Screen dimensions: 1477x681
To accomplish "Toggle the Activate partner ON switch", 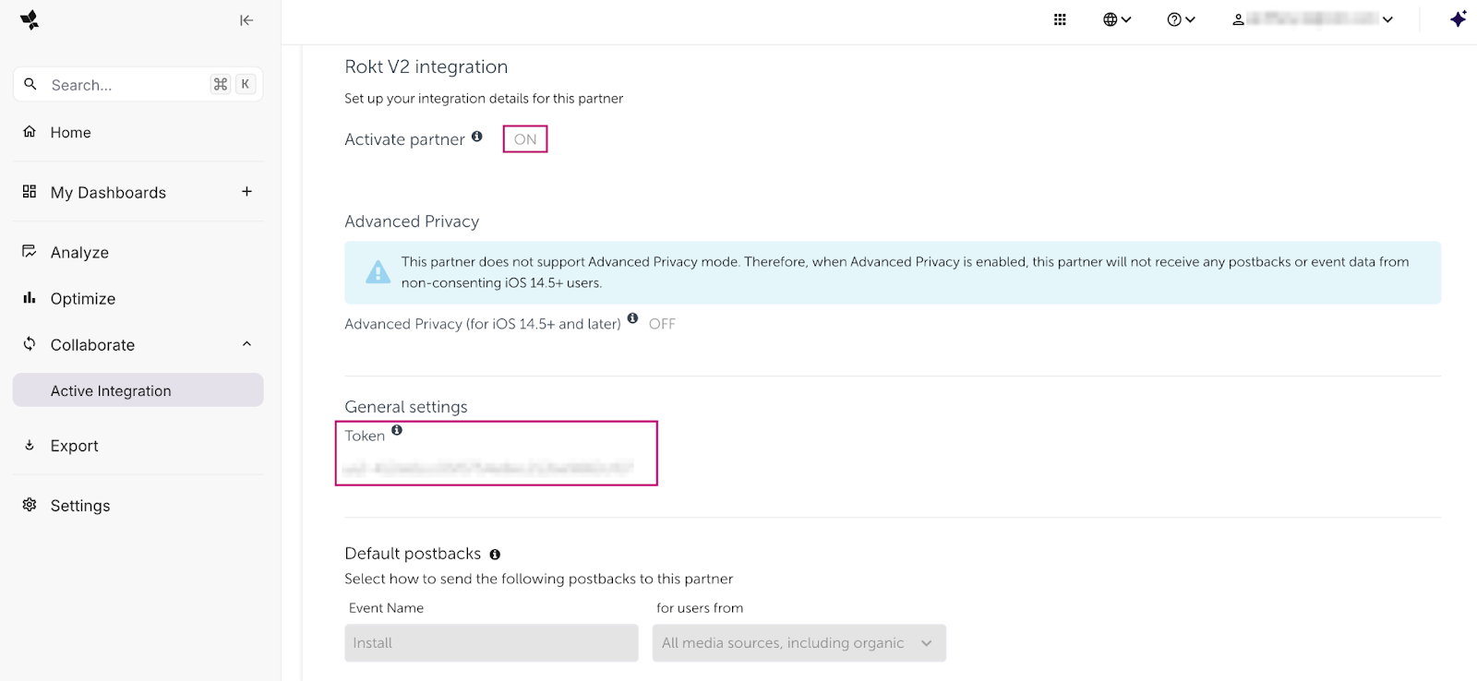I will pos(525,139).
